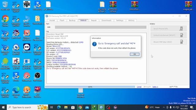Open SamFw Tool desktop icon

(x=16, y=34)
